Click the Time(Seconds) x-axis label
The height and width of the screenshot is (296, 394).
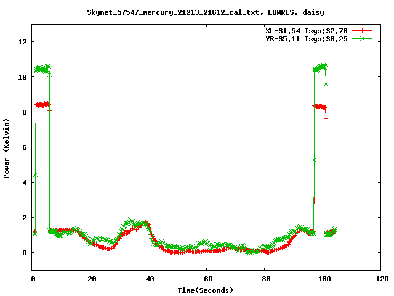(x=206, y=290)
